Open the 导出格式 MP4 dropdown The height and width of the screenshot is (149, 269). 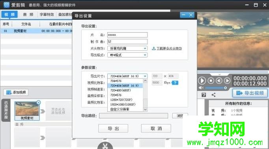click(127, 55)
